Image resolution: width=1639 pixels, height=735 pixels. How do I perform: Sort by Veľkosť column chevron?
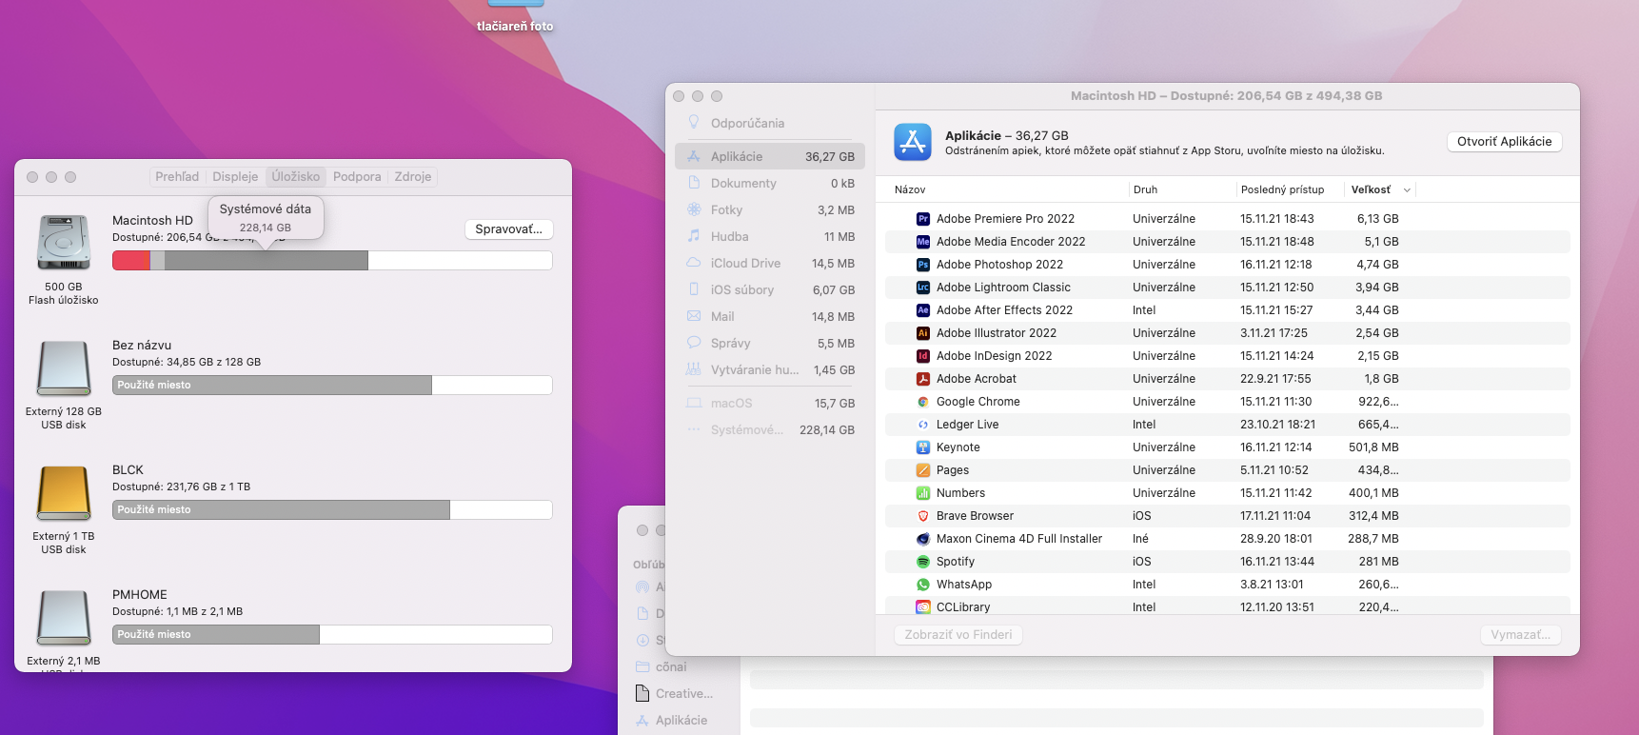pyautogui.click(x=1407, y=190)
